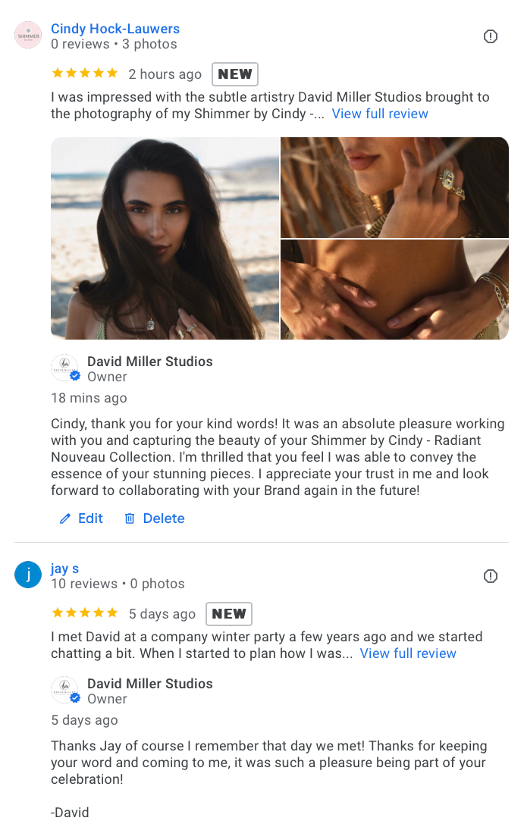Click five-star rating on Cindy's review
Viewport: 524px width, 824px height.
(85, 74)
